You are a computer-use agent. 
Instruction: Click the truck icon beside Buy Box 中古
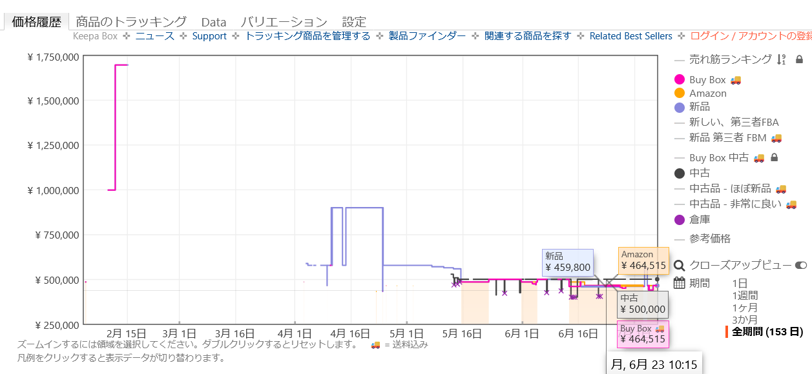(x=760, y=157)
